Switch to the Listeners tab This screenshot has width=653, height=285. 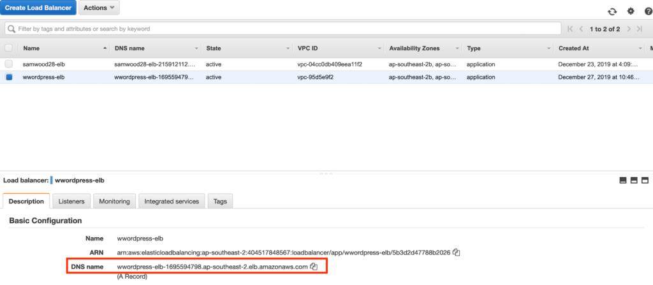[71, 201]
